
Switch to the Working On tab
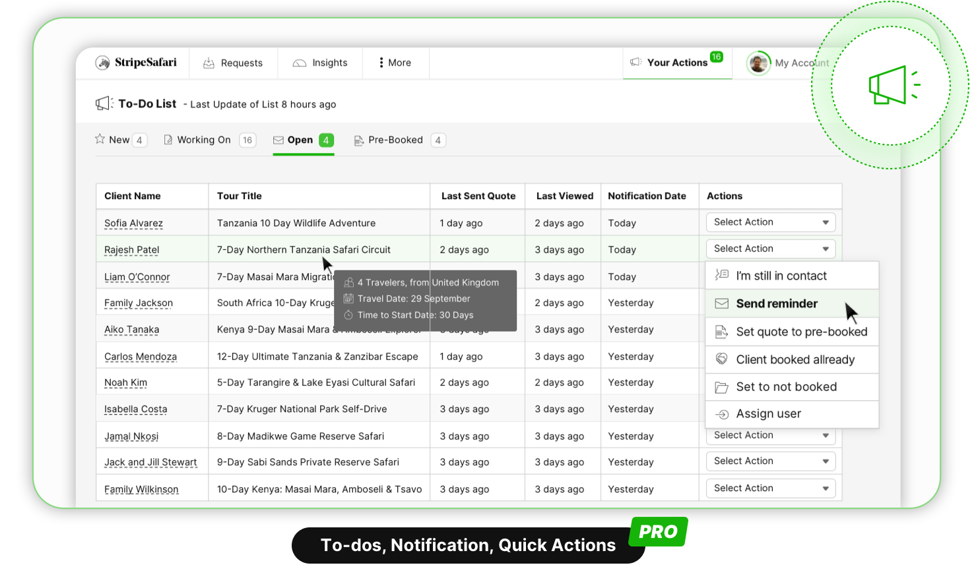pyautogui.click(x=203, y=140)
